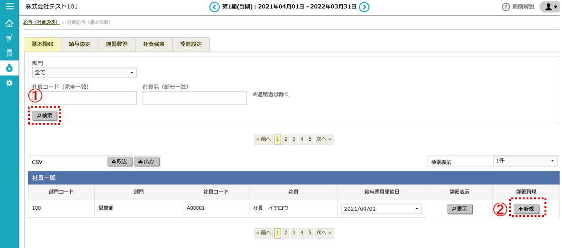Click the 新規 button for 社員 イチロウ
This screenshot has width=562, height=248.
pos(528,209)
